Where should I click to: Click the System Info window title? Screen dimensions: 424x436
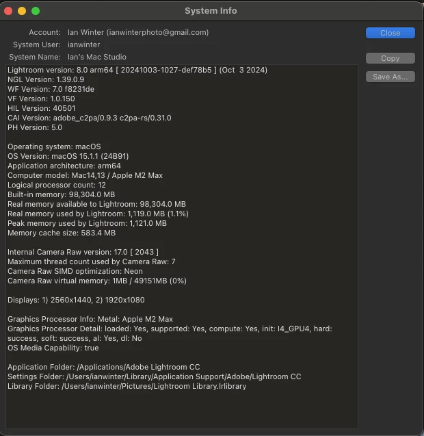tap(211, 11)
